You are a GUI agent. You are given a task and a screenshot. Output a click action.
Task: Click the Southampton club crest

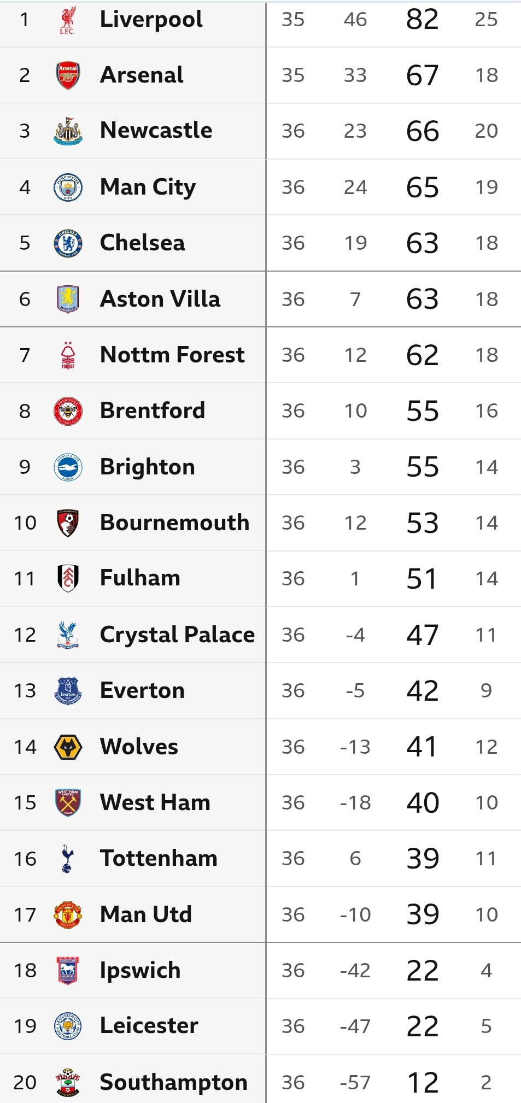[x=68, y=1083]
